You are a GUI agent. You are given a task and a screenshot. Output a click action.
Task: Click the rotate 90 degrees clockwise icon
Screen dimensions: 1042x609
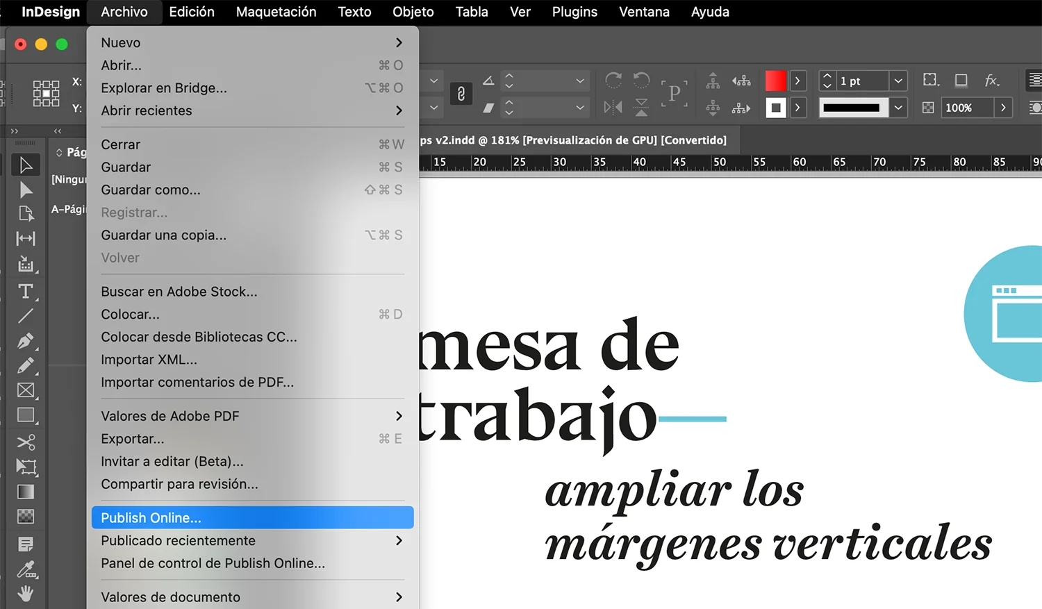point(613,80)
